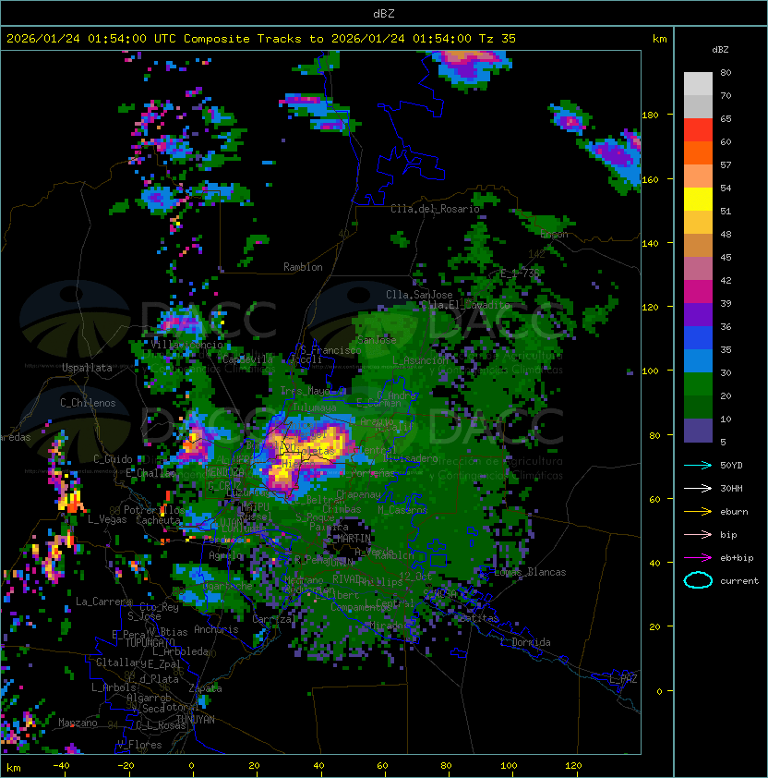Click the 'Potrerillos' map label
The width and height of the screenshot is (768, 778).
[154, 510]
